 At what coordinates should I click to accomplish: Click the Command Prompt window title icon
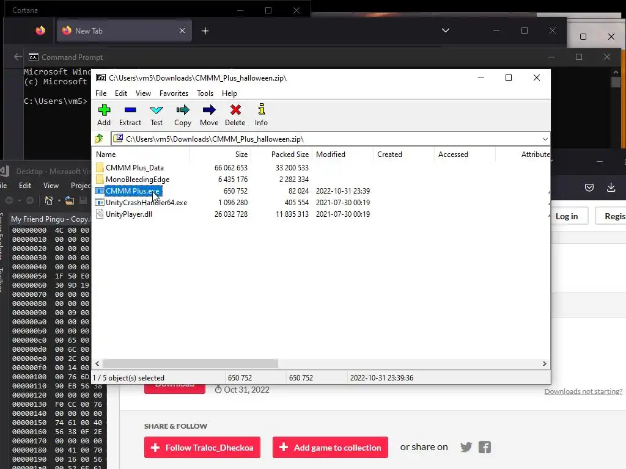tap(34, 57)
